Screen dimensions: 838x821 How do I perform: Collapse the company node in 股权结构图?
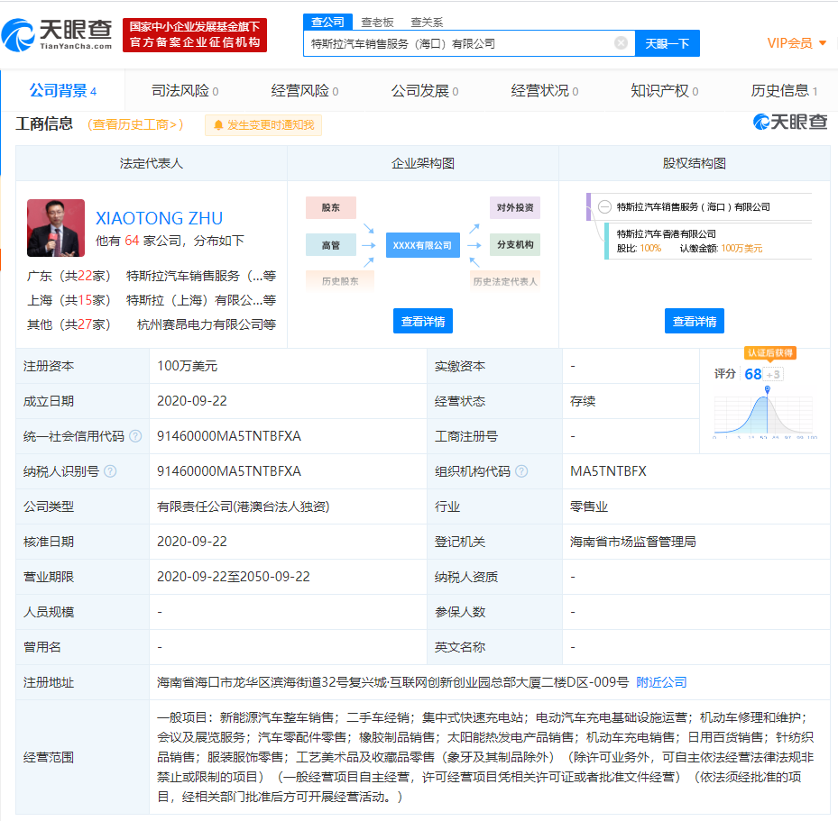click(603, 206)
